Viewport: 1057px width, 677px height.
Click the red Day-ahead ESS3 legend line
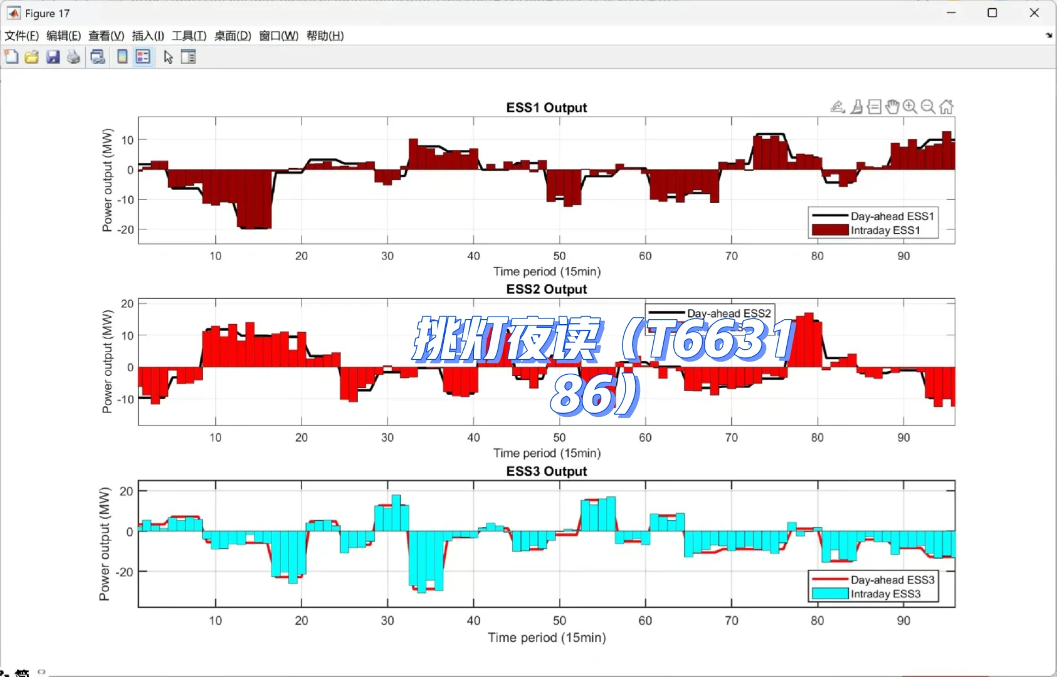tap(830, 580)
